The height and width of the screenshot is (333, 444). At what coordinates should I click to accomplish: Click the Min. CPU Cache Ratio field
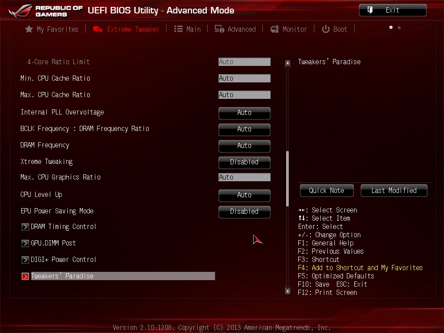click(x=245, y=78)
